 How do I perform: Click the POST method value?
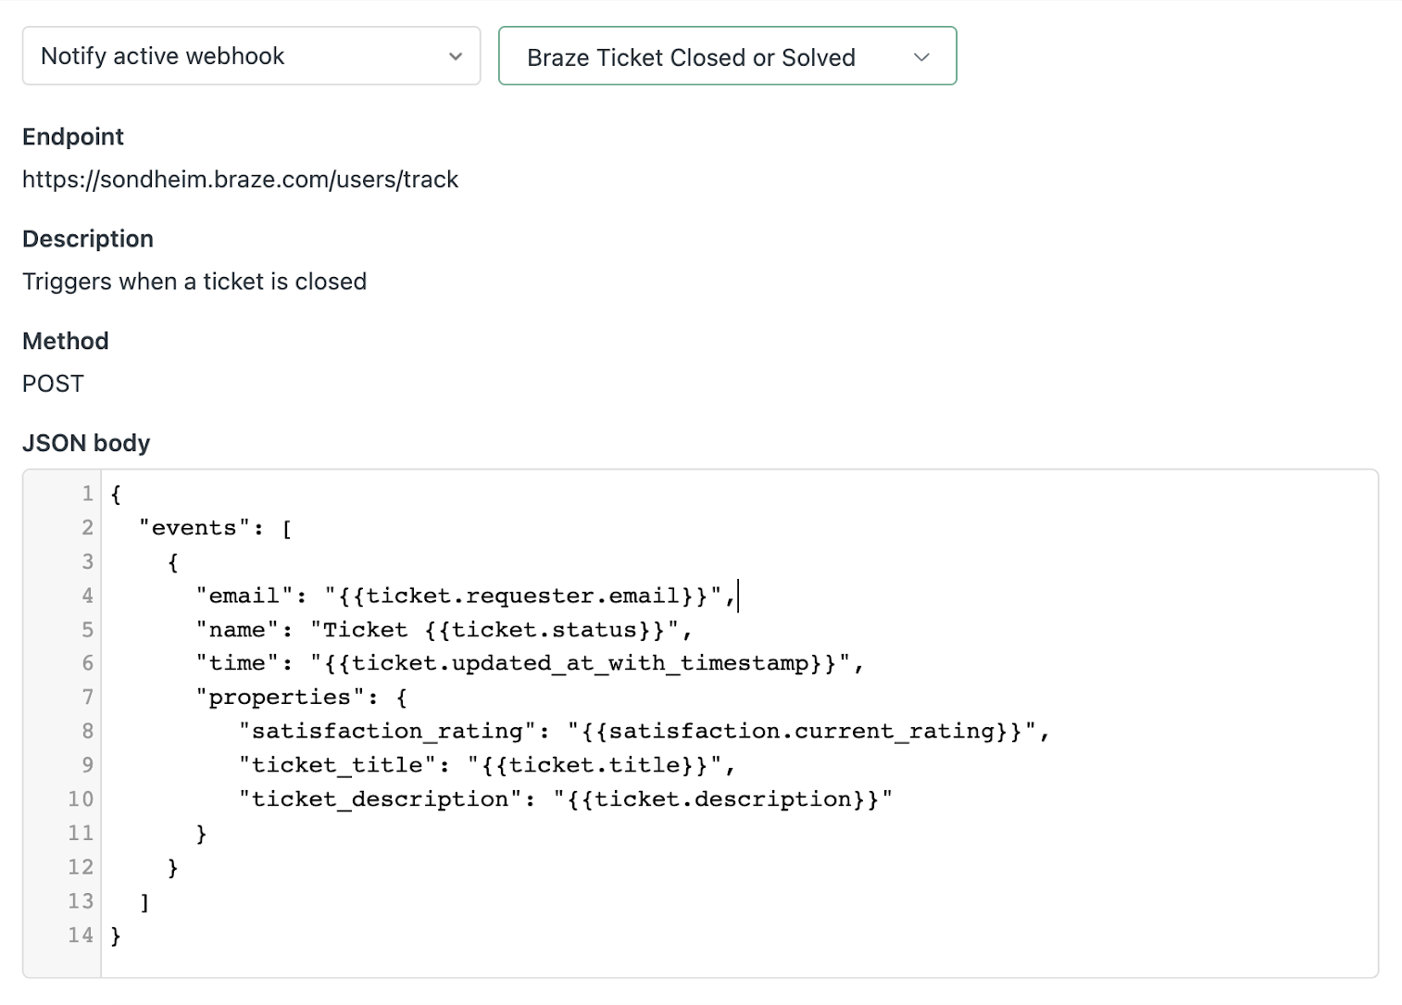[53, 383]
